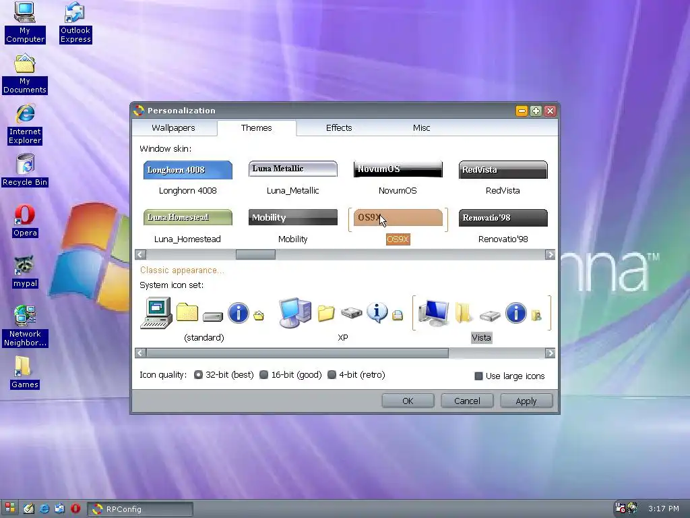Screen dimensions: 690x518
Task: Click the OK button
Action: tap(408, 401)
